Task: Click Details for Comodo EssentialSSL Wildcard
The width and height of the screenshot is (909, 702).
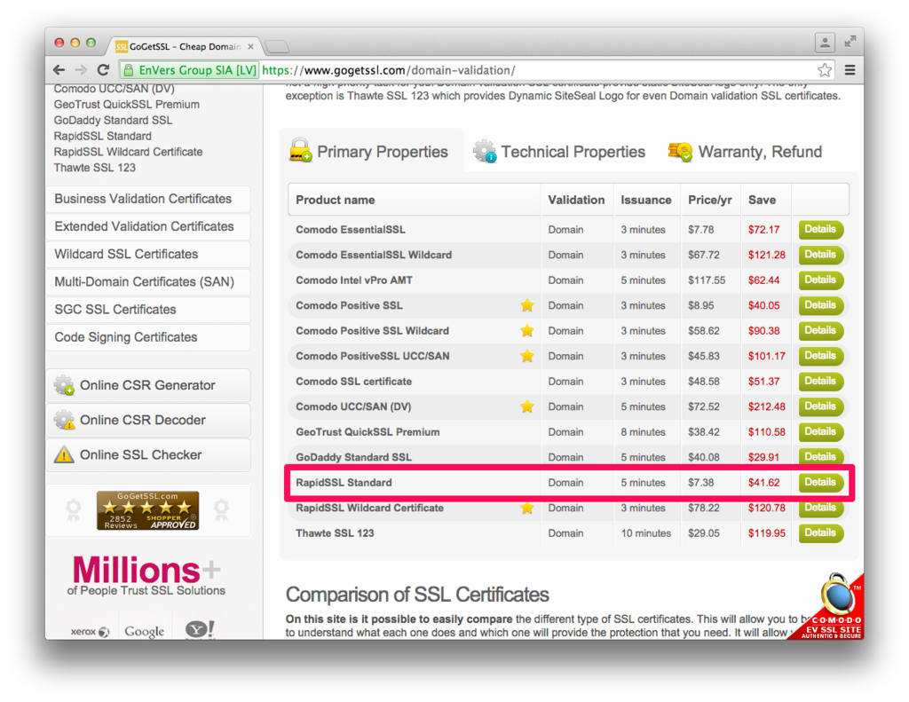Action: (x=820, y=255)
